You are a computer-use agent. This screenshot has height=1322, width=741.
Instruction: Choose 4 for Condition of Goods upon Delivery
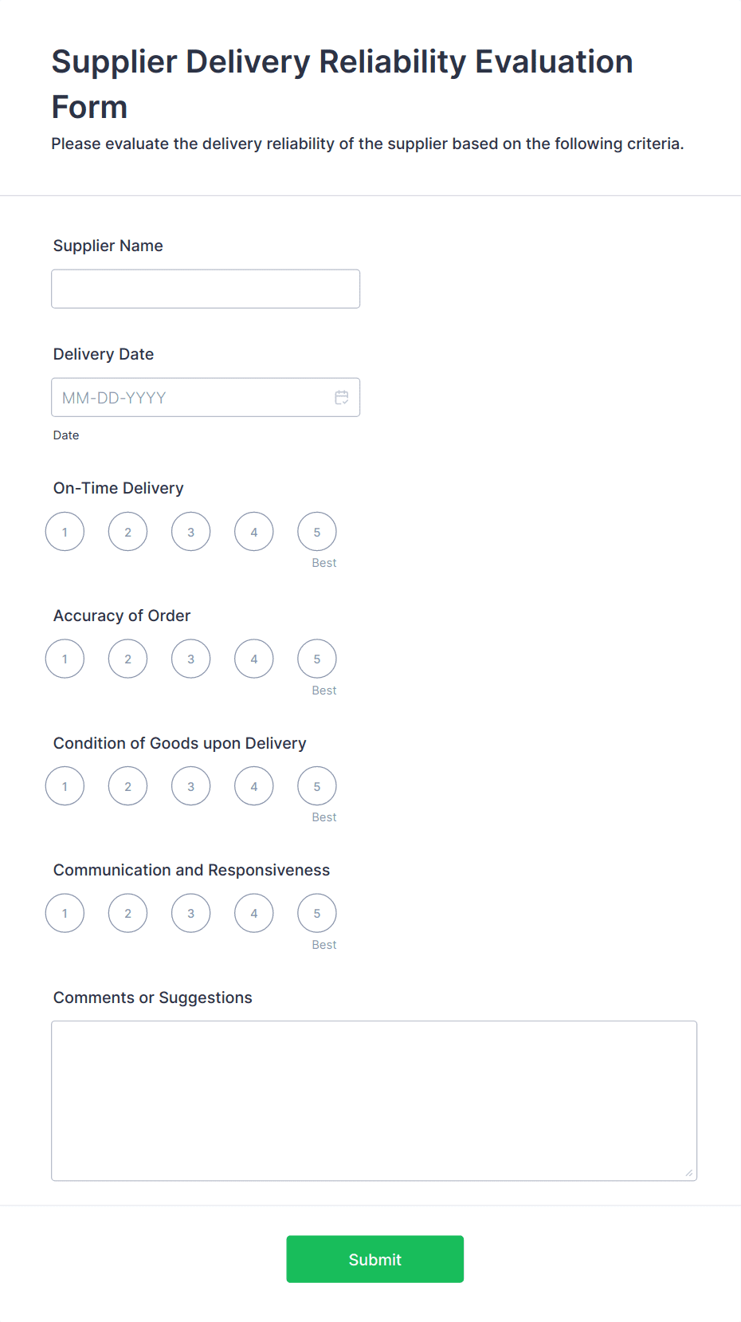point(254,786)
